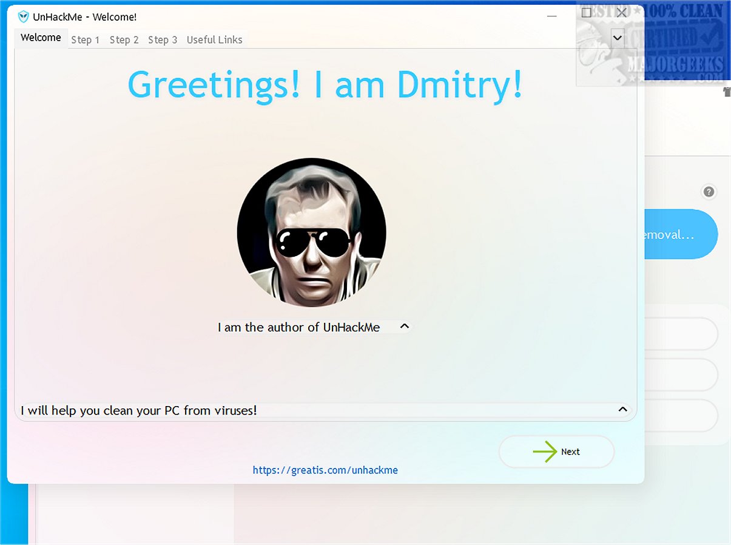
Task: Click the help question mark icon in background window
Action: (x=709, y=192)
